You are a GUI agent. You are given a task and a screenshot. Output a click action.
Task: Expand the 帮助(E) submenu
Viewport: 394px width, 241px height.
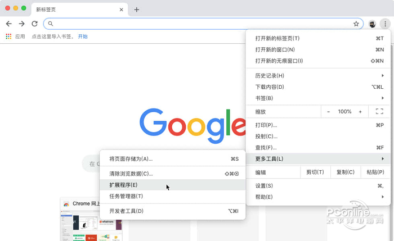coord(318,197)
